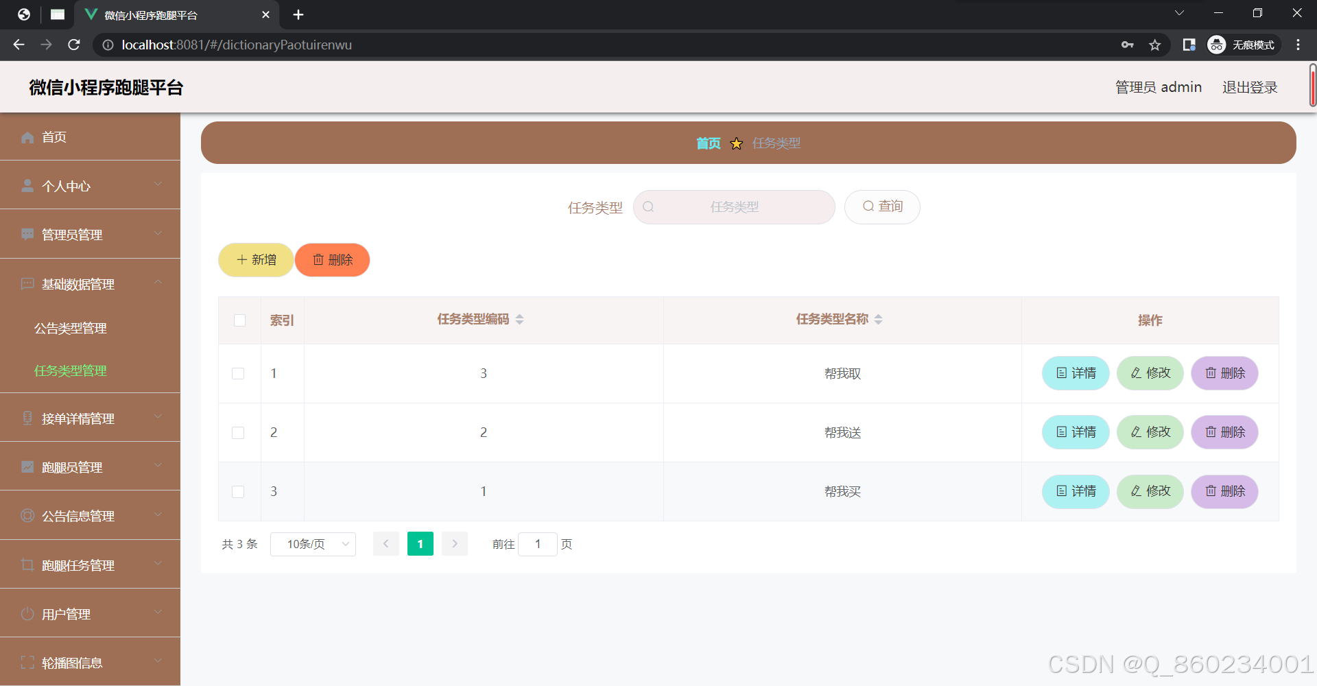Screen dimensions: 1317x686
Task: Open the browser three-dot menu
Action: (x=1298, y=45)
